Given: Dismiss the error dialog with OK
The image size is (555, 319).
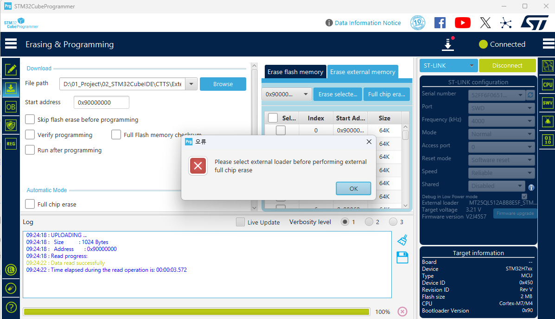Looking at the screenshot, I should pos(353,188).
